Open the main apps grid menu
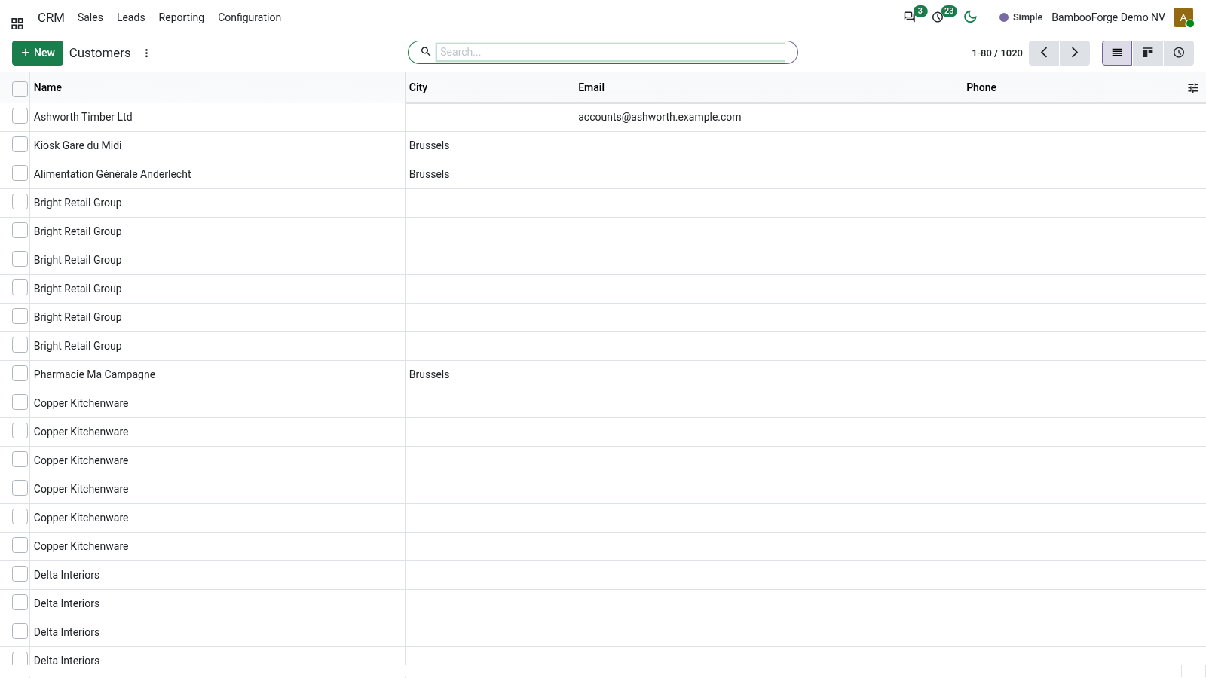 click(17, 23)
